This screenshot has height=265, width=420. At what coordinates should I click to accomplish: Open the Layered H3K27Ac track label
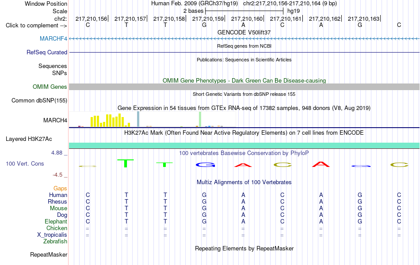pyautogui.click(x=29, y=139)
